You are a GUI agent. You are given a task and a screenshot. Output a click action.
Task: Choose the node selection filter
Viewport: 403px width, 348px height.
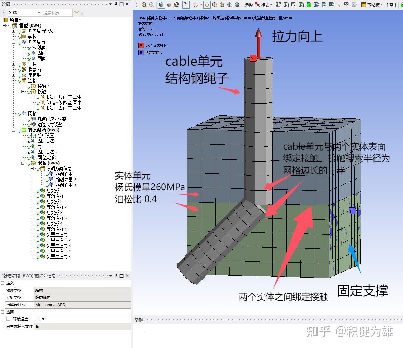(316, 4)
